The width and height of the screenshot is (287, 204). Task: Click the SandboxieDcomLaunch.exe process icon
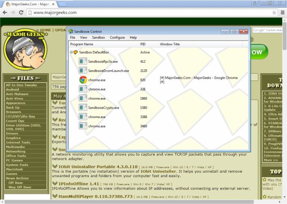[83, 71]
